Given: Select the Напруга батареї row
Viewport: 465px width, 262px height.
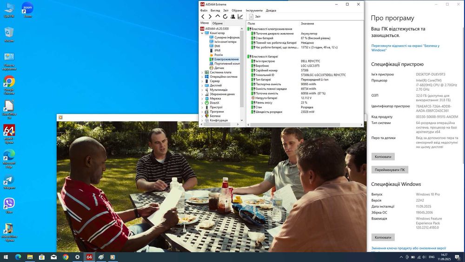Looking at the screenshot, I should pyautogui.click(x=305, y=98).
